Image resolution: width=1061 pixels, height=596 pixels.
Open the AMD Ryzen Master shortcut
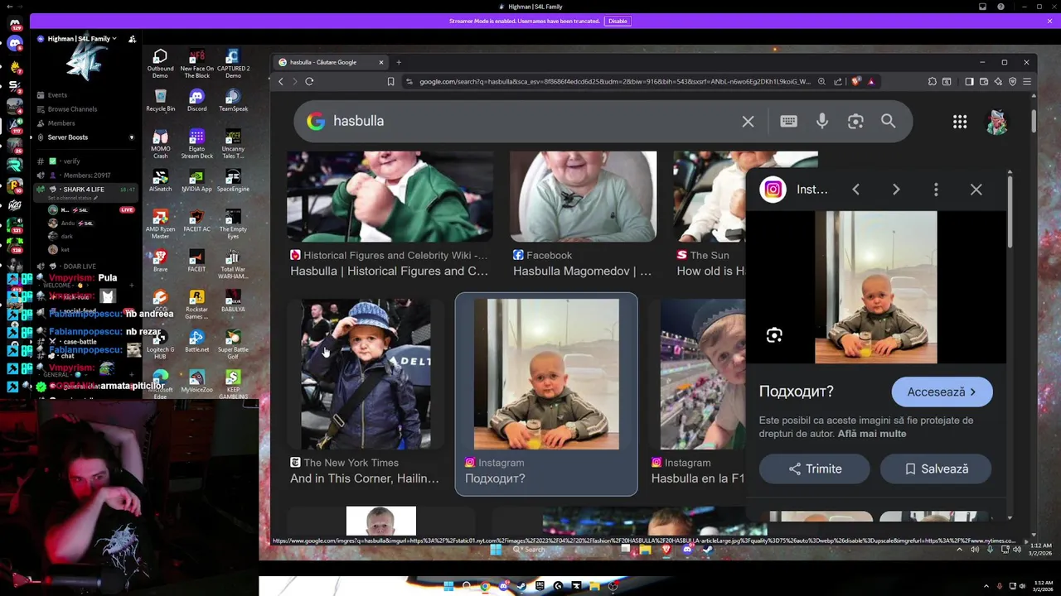click(160, 224)
